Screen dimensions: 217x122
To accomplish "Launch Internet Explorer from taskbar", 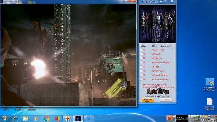I will (x=15, y=119).
